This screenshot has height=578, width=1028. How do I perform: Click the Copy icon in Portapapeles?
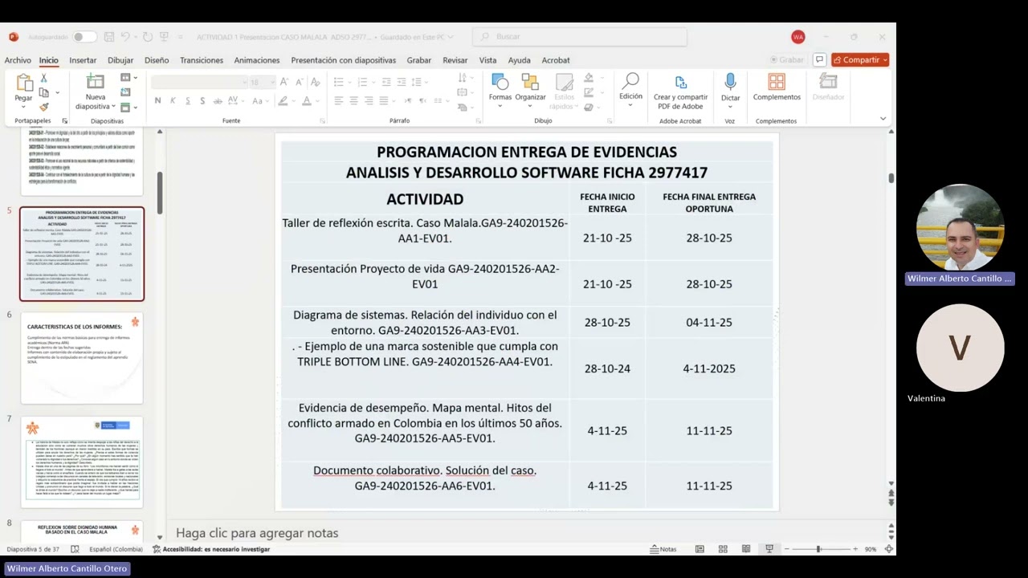[x=44, y=92]
